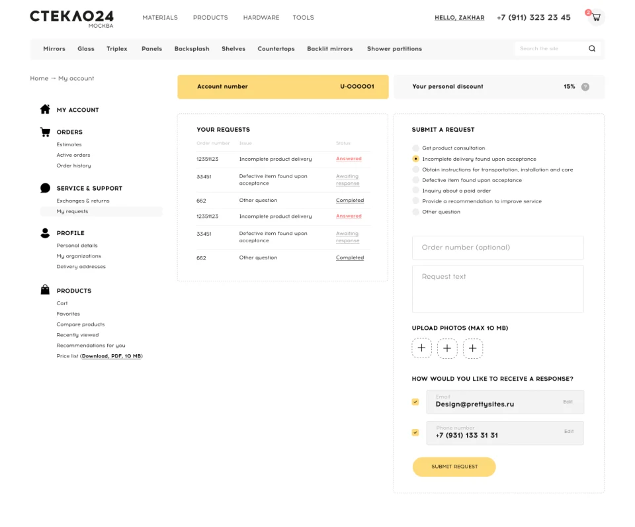Click the Submit Request button
The width and height of the screenshot is (635, 527).
pos(454,467)
